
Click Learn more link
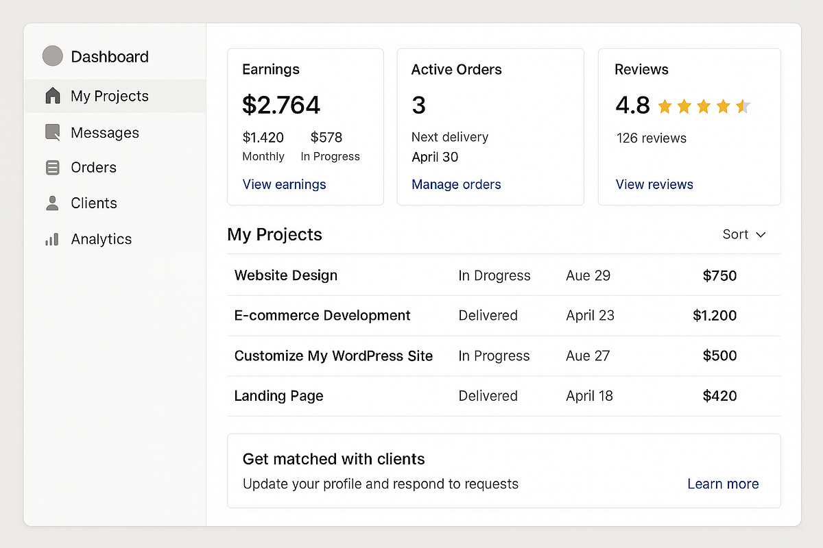click(723, 484)
